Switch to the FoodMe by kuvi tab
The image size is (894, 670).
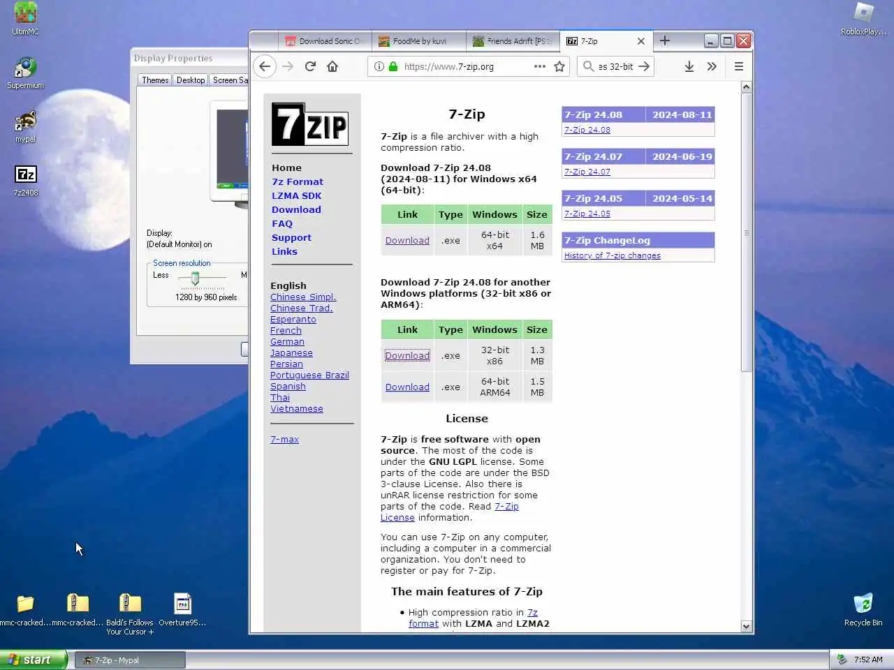[x=418, y=41]
